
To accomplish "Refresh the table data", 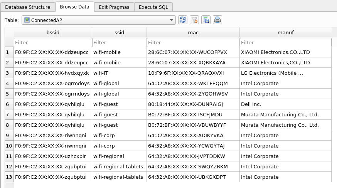I will [x=183, y=20].
